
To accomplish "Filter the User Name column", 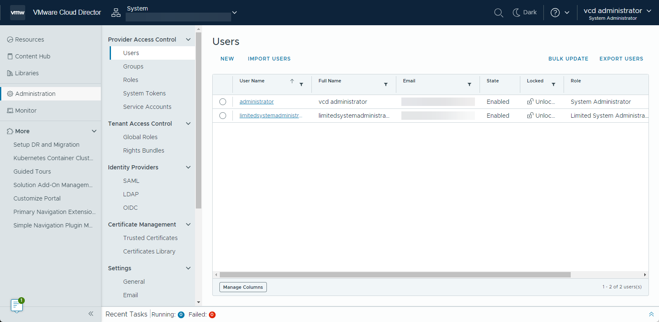I will [301, 84].
